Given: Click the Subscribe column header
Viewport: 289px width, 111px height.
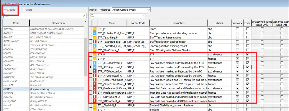Looking at the screenshot, I should [237, 23].
